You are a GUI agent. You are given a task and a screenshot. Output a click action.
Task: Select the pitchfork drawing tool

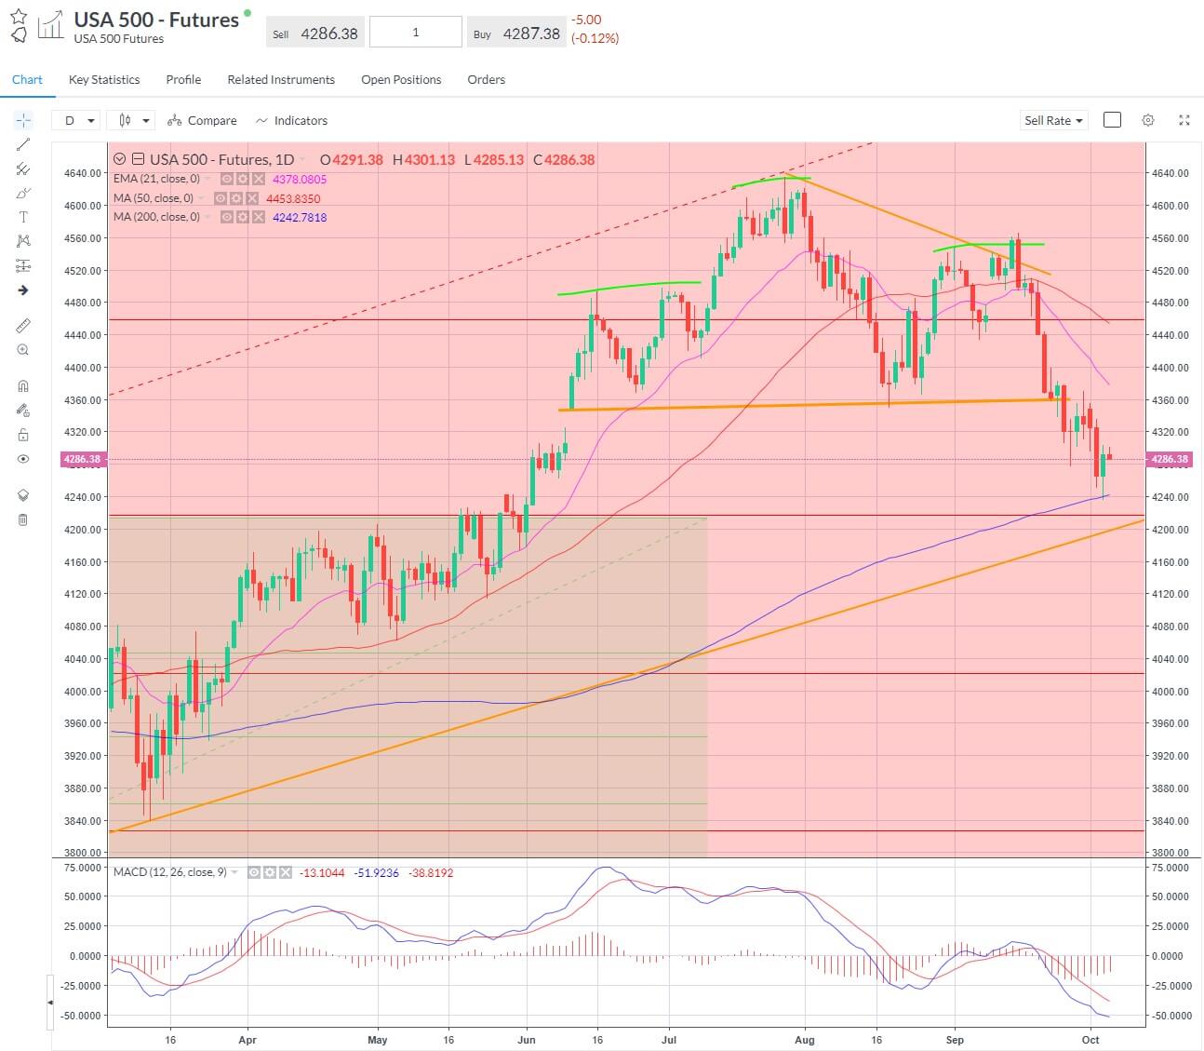click(x=23, y=168)
